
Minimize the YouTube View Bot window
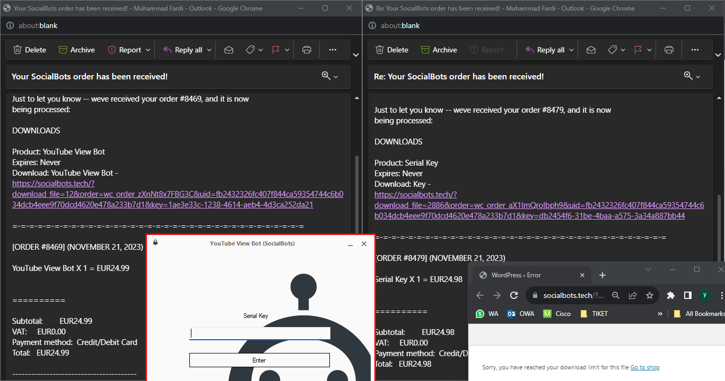tap(350, 244)
